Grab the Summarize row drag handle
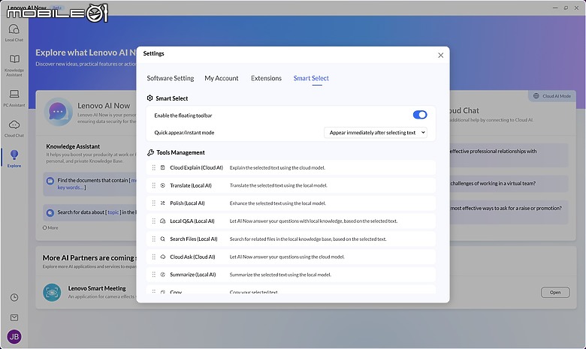Viewport: 586px width, 349px height. (153, 275)
